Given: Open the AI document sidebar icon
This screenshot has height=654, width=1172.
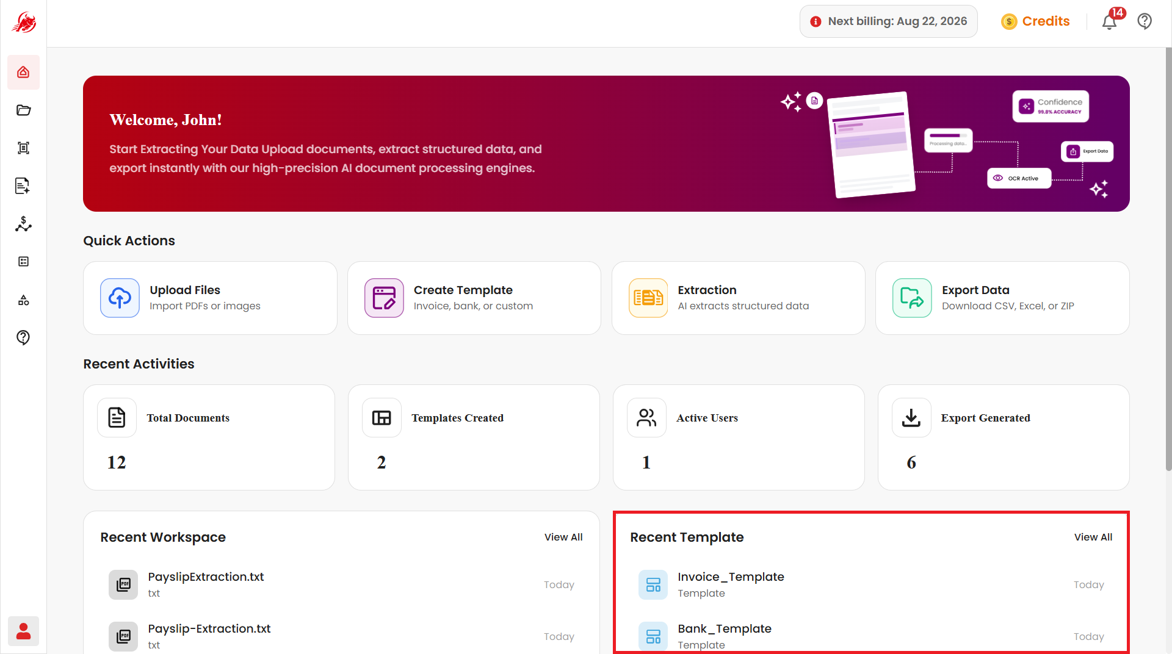Looking at the screenshot, I should coord(23,185).
